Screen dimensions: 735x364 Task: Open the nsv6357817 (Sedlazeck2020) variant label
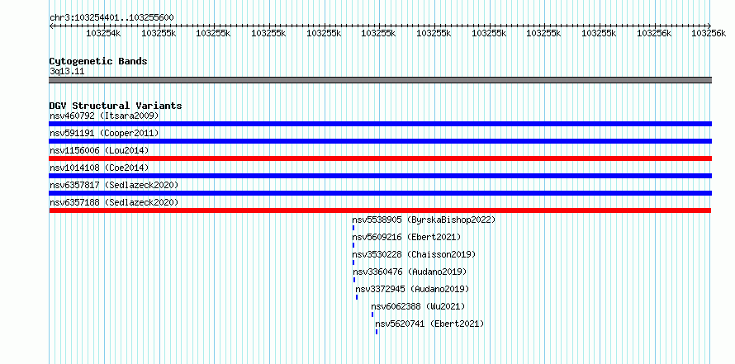click(114, 185)
